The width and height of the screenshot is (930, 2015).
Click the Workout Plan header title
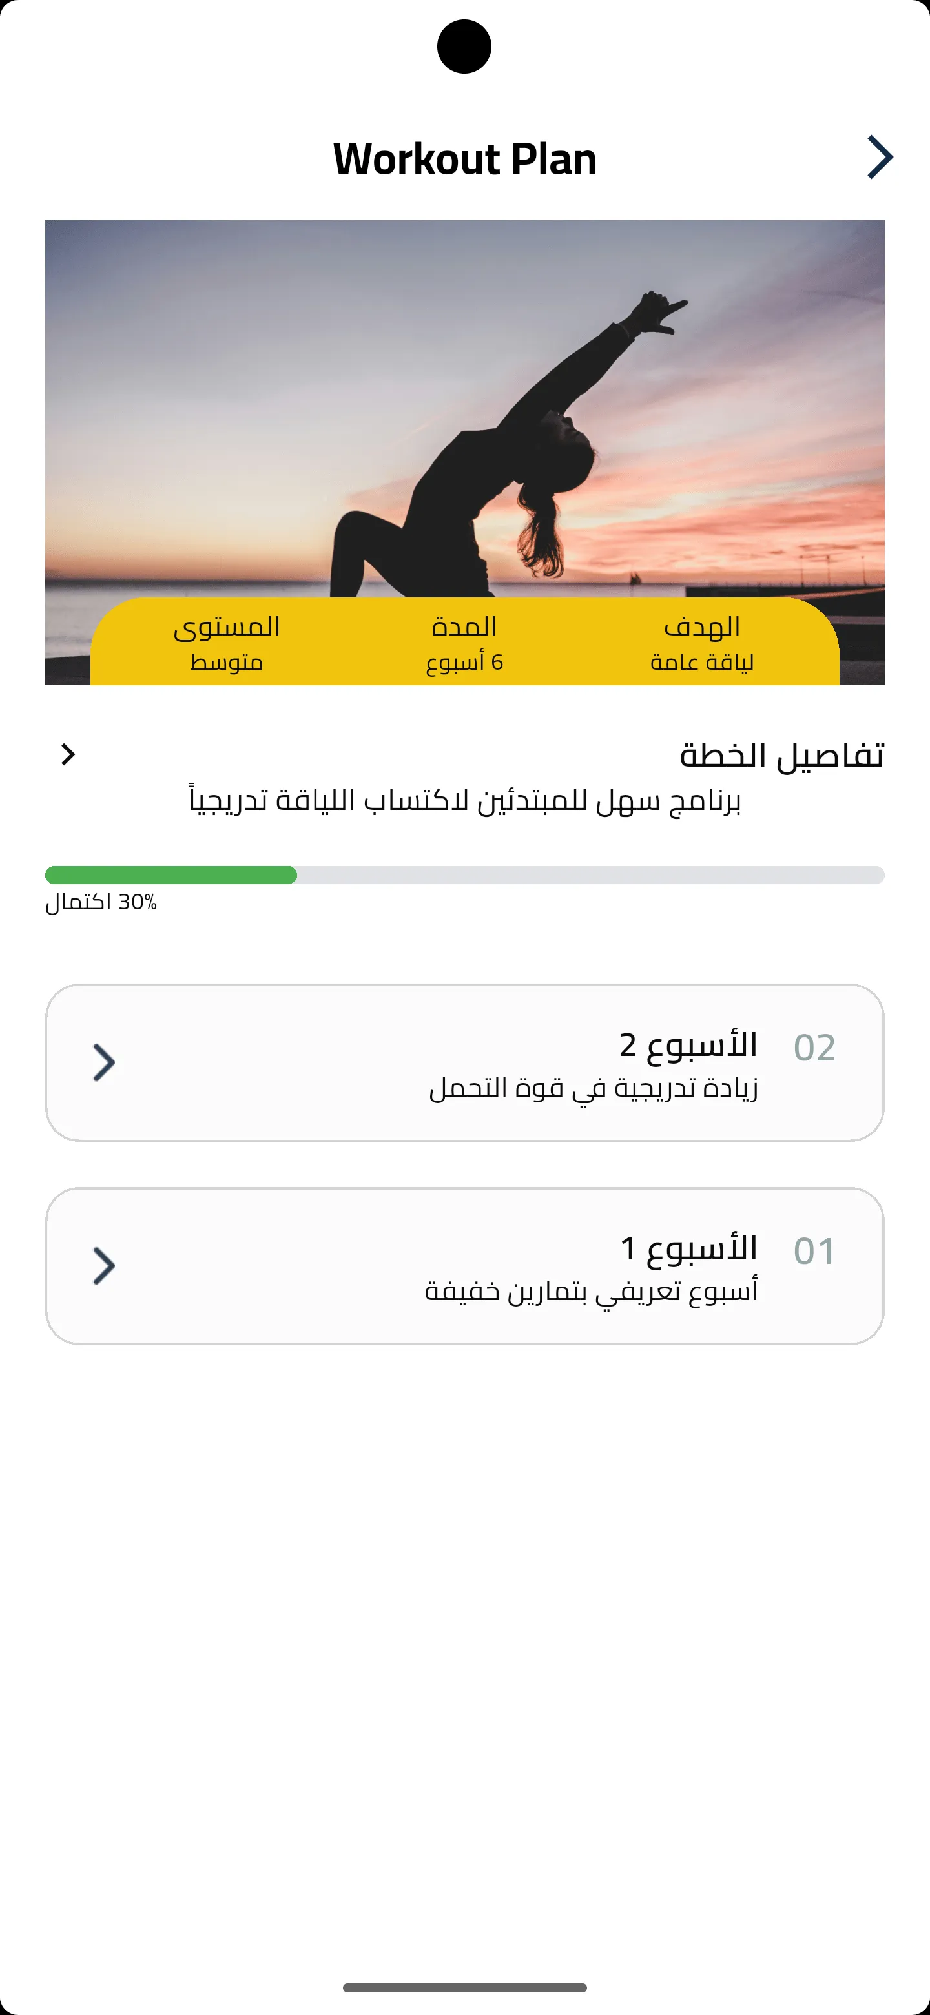tap(464, 159)
